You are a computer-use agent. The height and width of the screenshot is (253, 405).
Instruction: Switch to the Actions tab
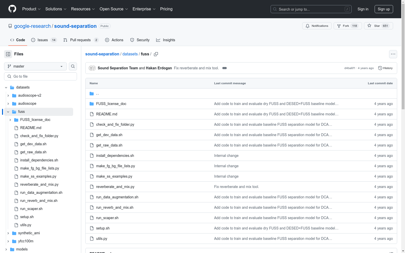[114, 40]
